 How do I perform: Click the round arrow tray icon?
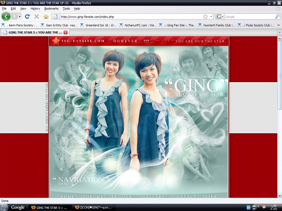[254, 207]
